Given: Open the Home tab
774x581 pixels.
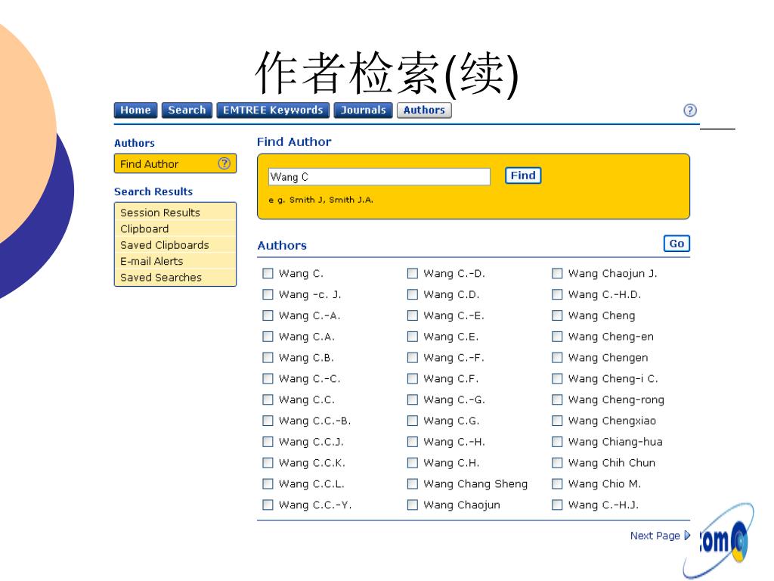Looking at the screenshot, I should 135,110.
